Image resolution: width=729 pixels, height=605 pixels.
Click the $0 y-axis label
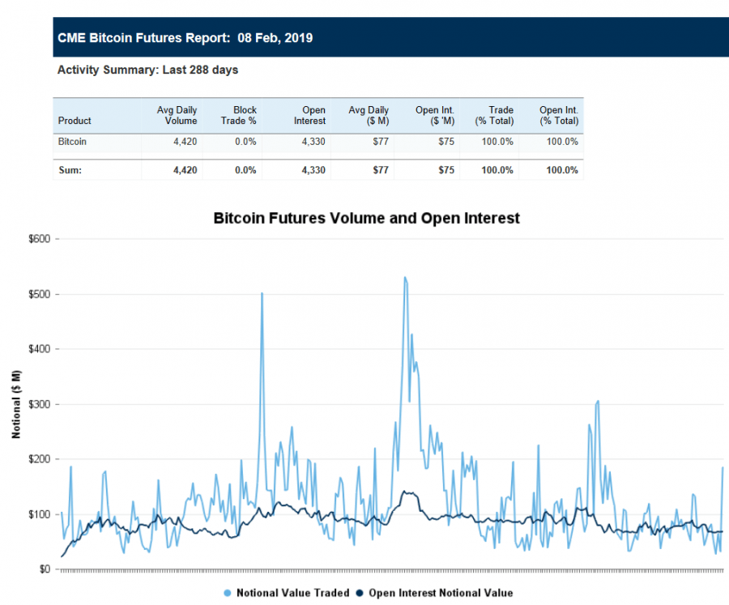coord(45,569)
